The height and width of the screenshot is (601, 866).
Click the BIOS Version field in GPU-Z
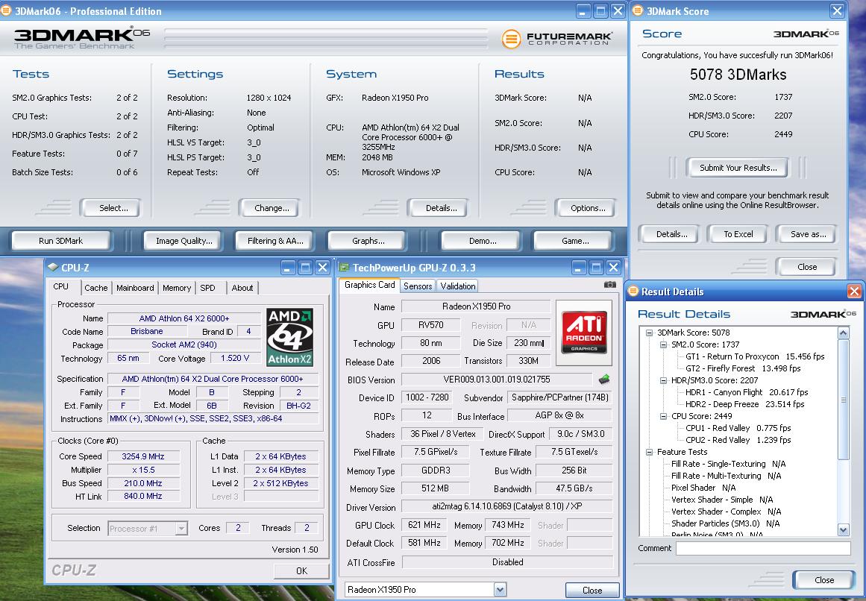tap(497, 379)
